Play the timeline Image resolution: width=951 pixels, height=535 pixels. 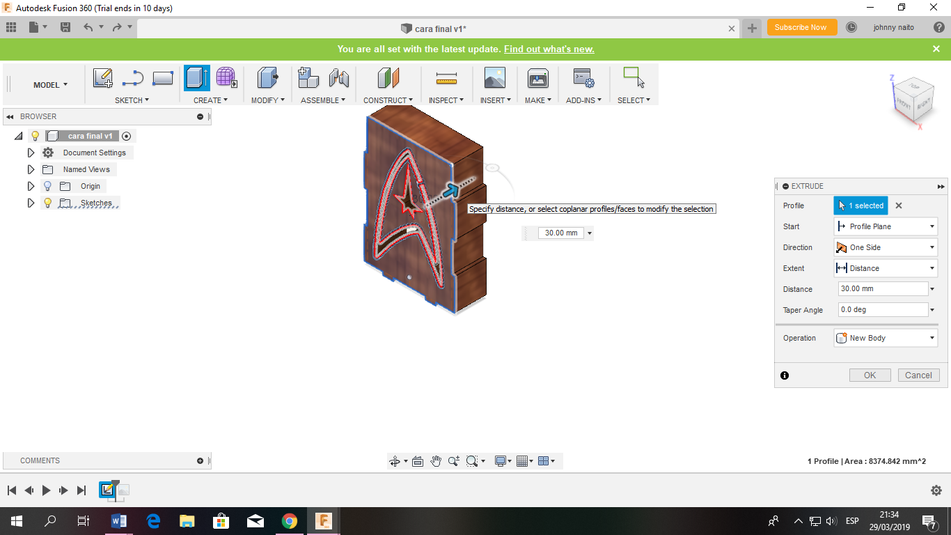pyautogui.click(x=46, y=490)
